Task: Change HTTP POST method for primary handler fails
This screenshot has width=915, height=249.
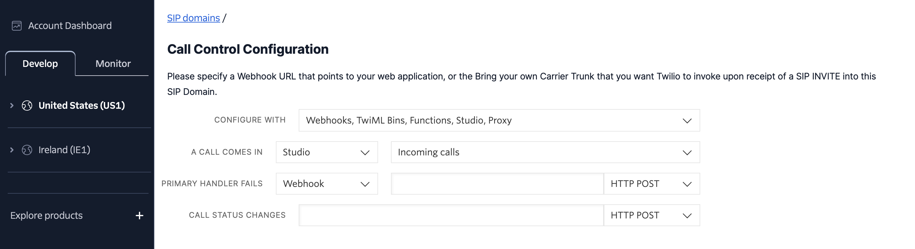Action: coord(651,184)
